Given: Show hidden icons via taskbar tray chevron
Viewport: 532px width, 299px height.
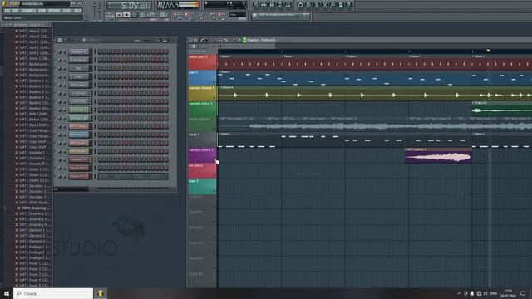Looking at the screenshot, I should click(459, 293).
